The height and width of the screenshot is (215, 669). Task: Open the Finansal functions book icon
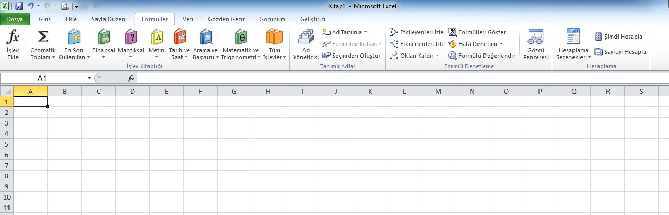[103, 38]
